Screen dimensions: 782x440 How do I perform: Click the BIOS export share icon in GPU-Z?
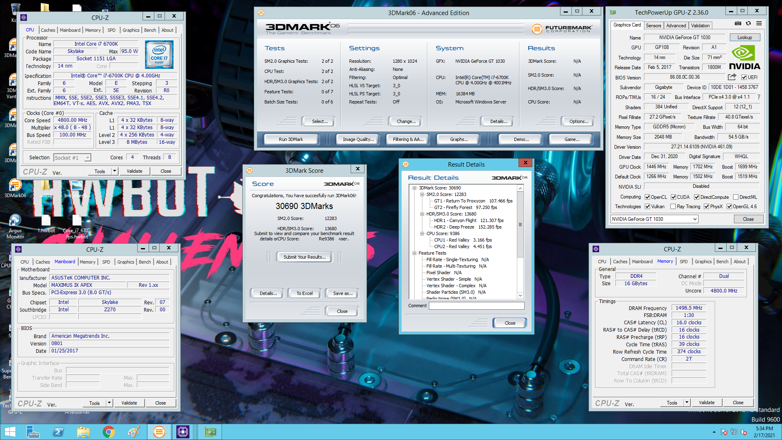click(x=732, y=77)
